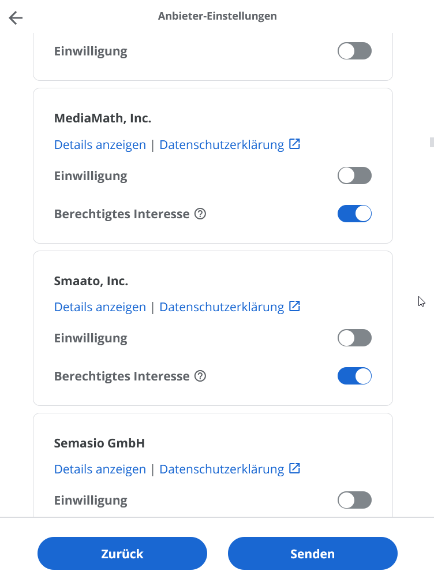Enable the Einwilligung toggle for Semasio GmbH
This screenshot has width=434, height=586.
tap(354, 500)
